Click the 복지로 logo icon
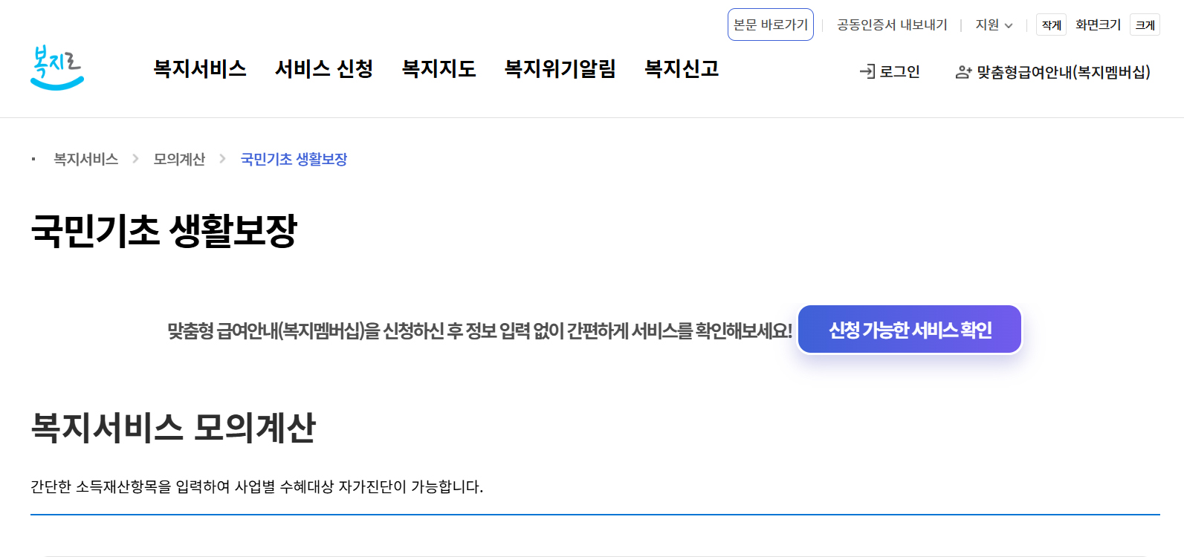Viewport: 1184px width, 557px height. tap(58, 69)
